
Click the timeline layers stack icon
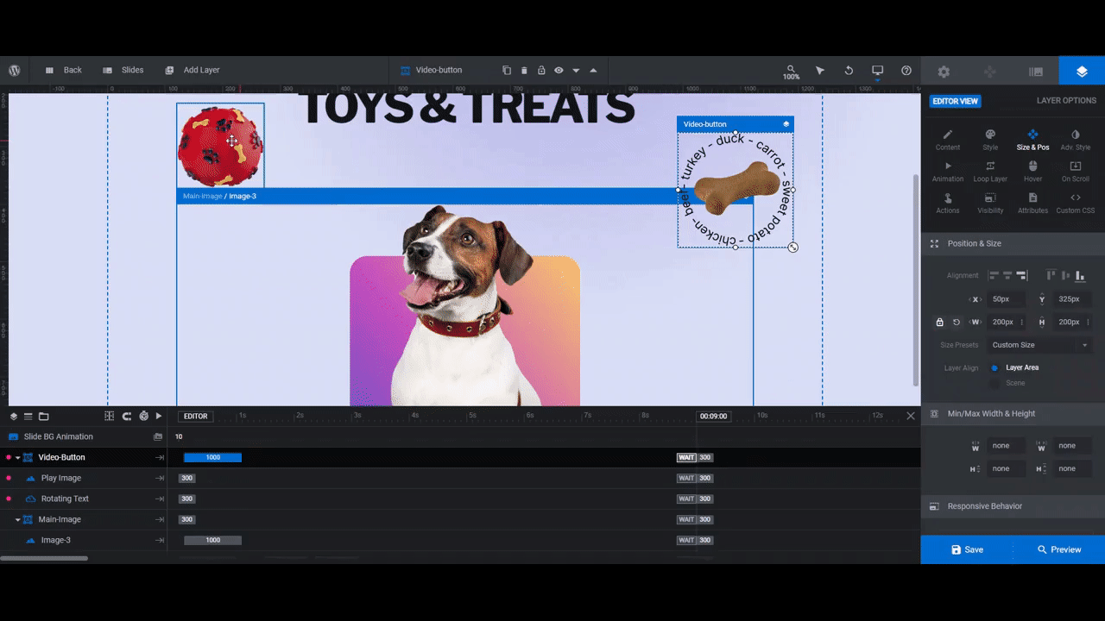[13, 416]
